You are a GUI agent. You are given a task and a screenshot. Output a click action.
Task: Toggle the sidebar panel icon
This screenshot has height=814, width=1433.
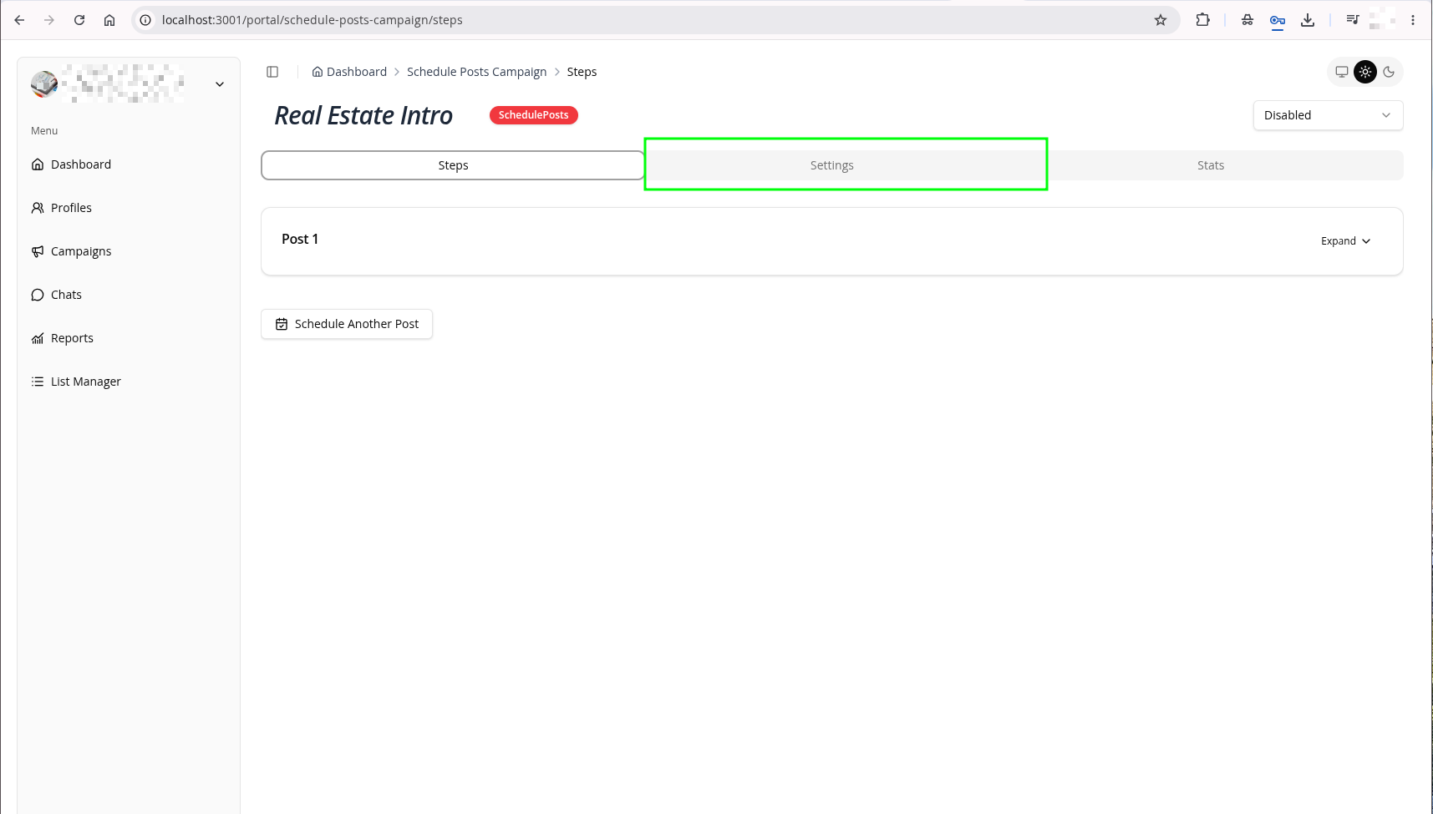272,72
